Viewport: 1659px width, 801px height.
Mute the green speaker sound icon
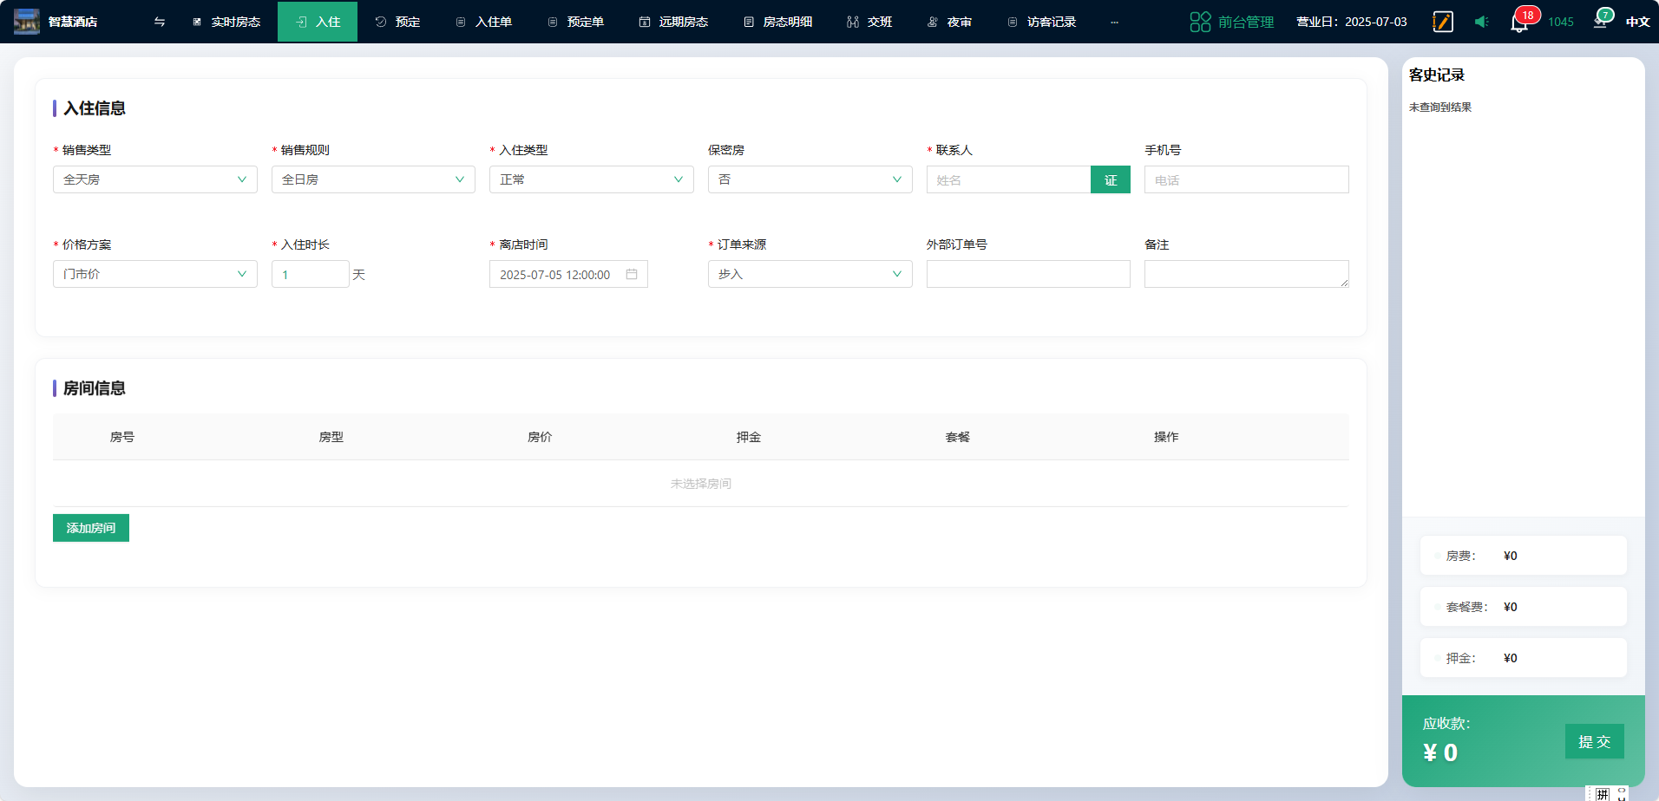click(1481, 22)
